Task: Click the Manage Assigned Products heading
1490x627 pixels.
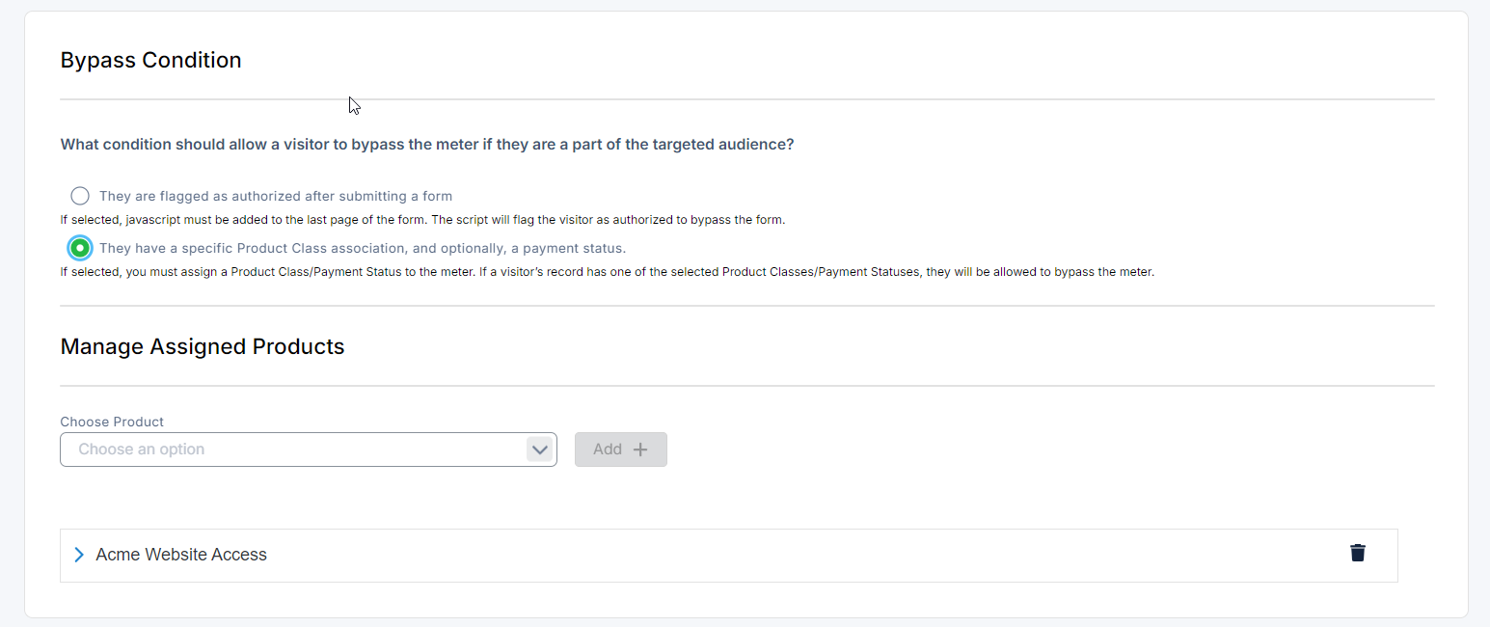Action: click(x=202, y=346)
